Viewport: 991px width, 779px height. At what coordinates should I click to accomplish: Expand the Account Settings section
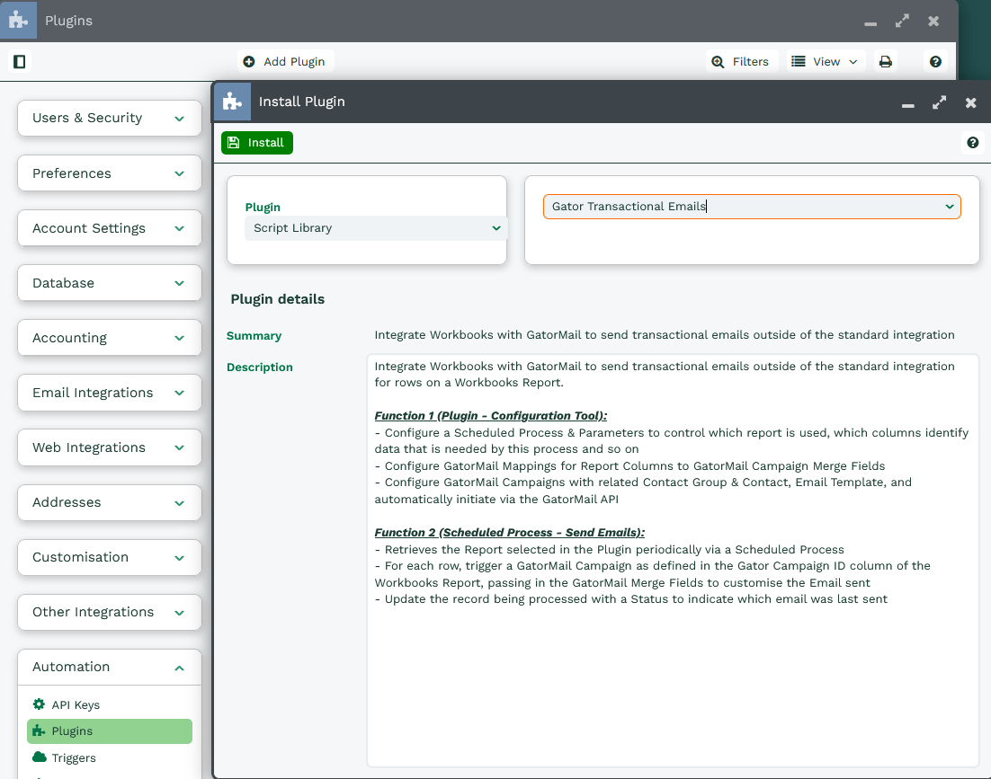110,228
